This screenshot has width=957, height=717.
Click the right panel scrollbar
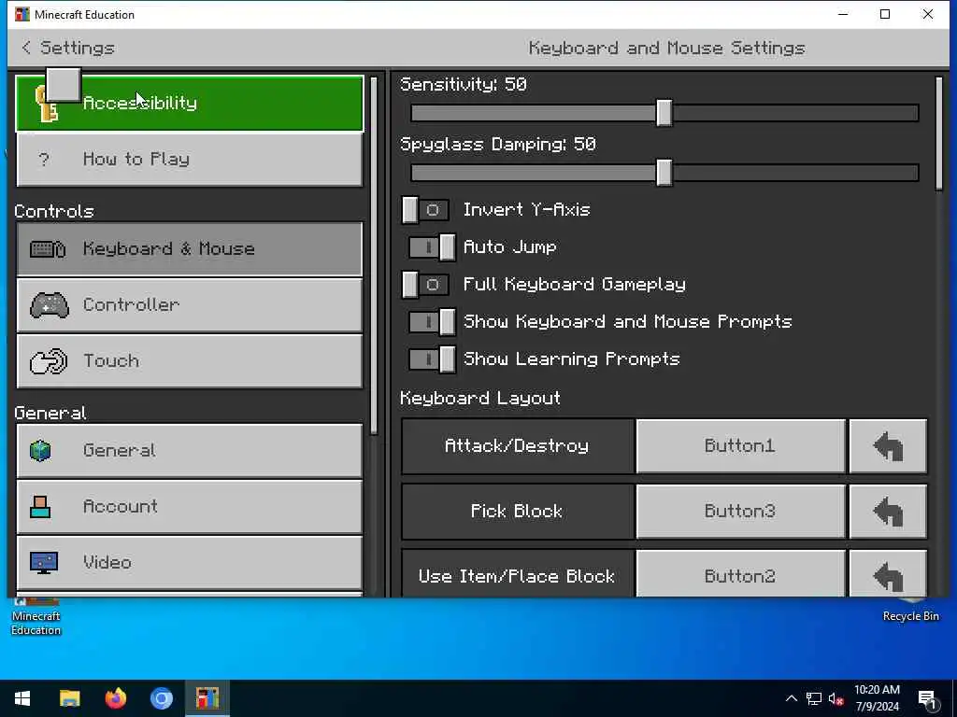point(938,134)
